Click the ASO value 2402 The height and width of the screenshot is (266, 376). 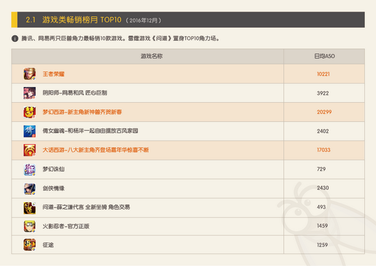pyautogui.click(x=323, y=131)
